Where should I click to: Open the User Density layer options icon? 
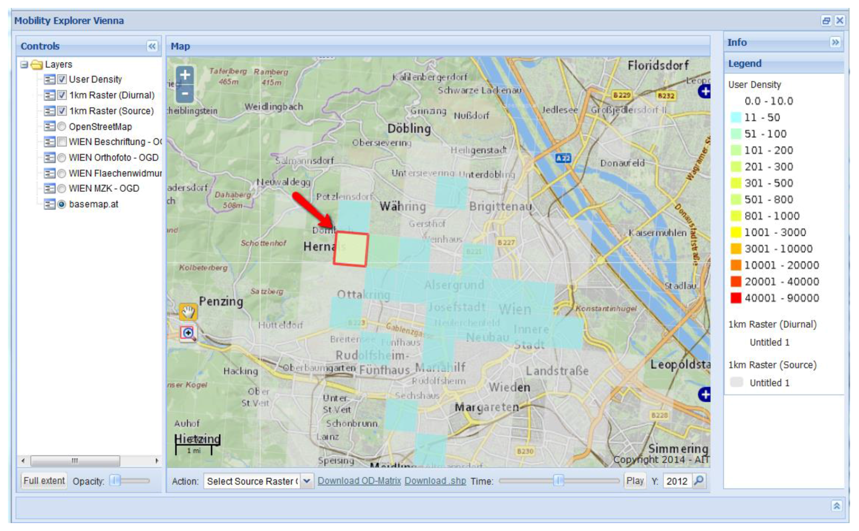[49, 79]
